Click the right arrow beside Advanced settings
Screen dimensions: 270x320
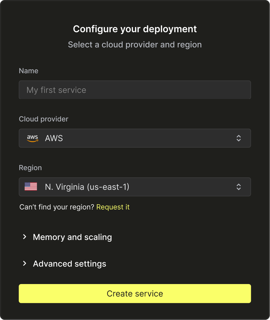tap(24, 264)
